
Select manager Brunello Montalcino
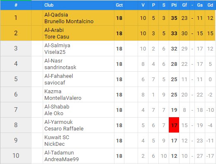[69, 22]
